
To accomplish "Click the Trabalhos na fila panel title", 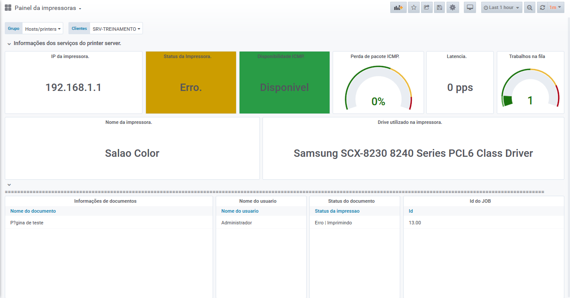I will coord(527,56).
